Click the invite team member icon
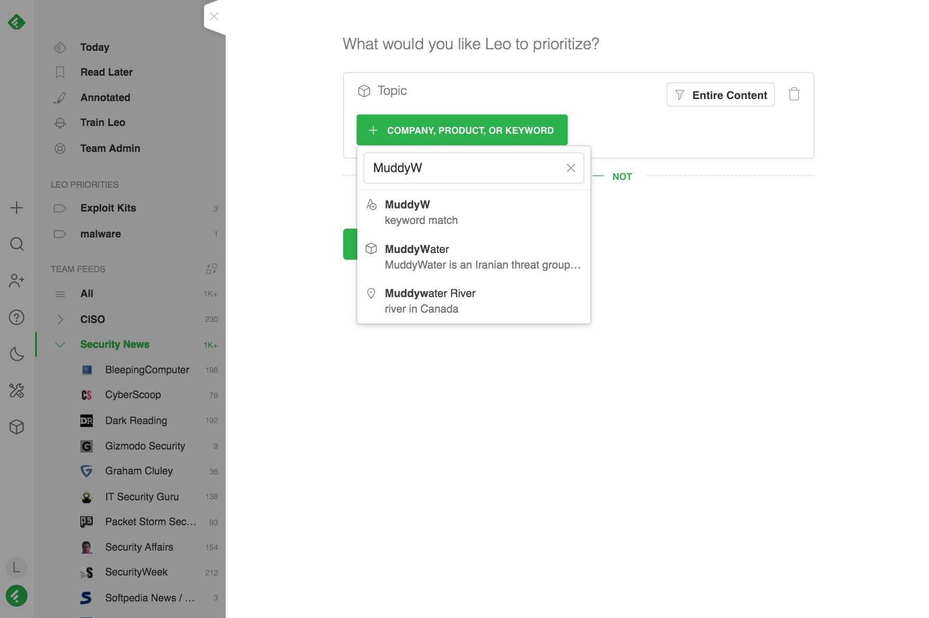This screenshot has width=929, height=618. (x=17, y=281)
